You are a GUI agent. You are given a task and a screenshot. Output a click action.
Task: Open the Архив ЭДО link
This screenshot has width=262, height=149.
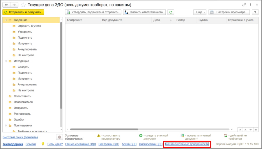pos(129,144)
